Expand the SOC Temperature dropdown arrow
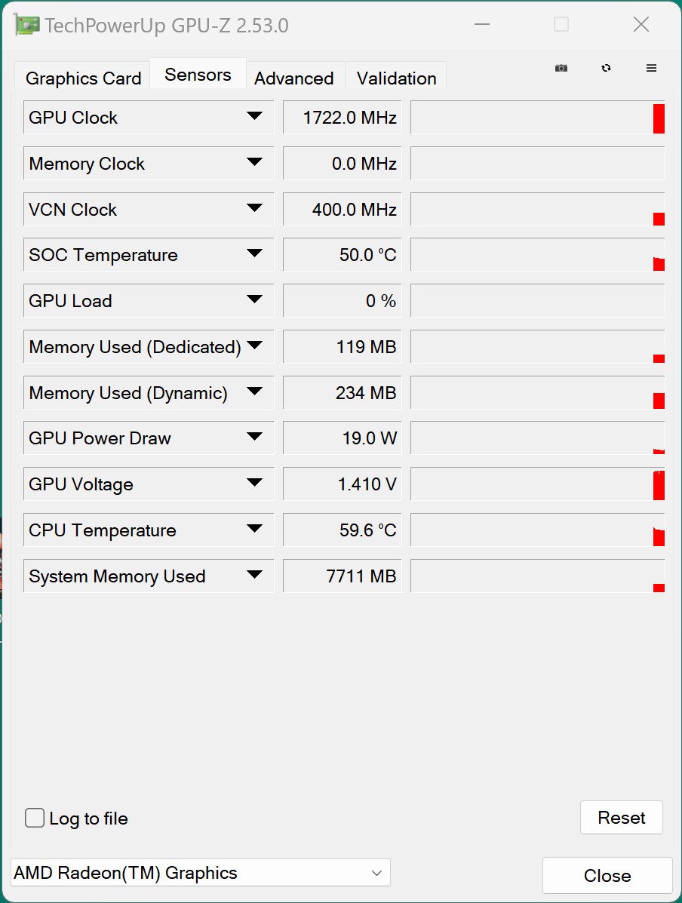This screenshot has height=903, width=682. click(254, 254)
